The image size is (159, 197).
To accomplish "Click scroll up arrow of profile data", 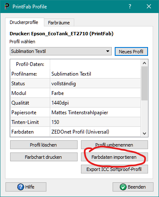I will 144,63.
